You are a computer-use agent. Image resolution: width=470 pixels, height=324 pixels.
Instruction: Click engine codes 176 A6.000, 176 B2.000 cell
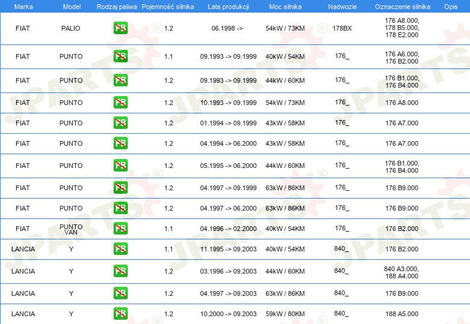[x=401, y=58]
